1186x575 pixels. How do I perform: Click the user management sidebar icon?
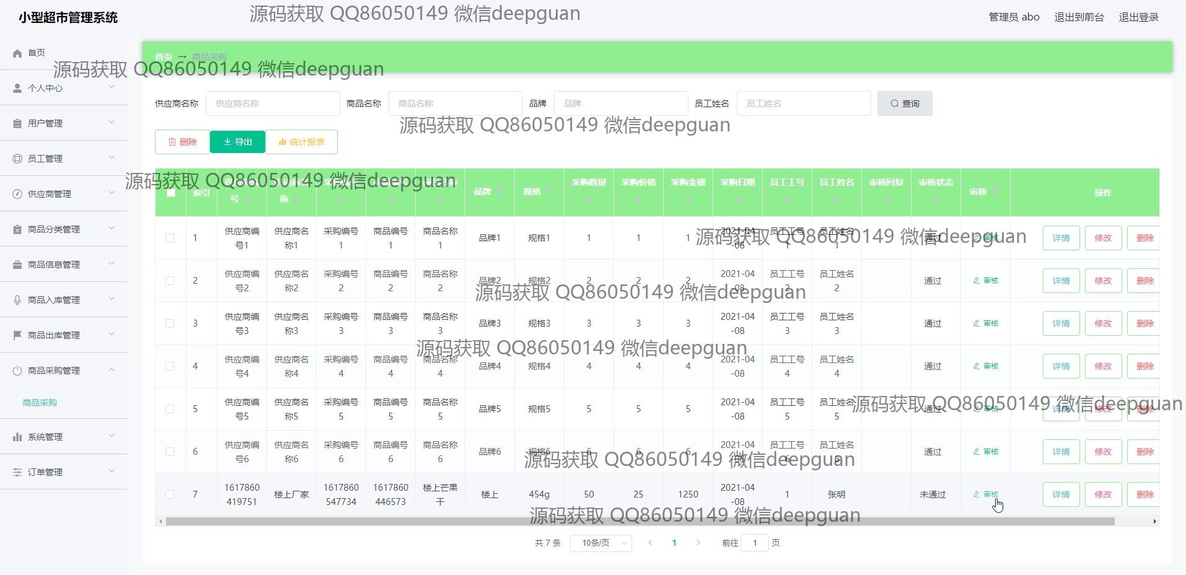[x=17, y=124]
